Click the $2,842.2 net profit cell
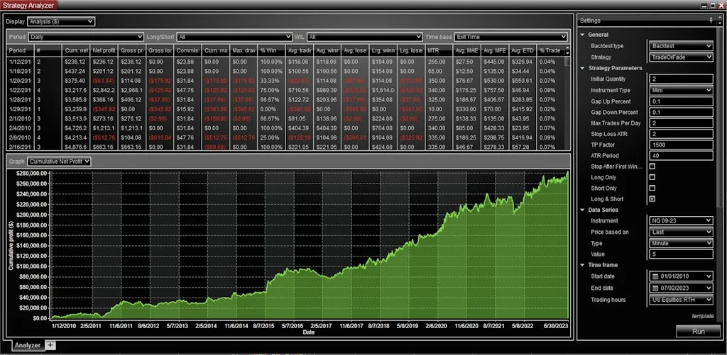Screen dimensions: 727x355 pos(104,91)
